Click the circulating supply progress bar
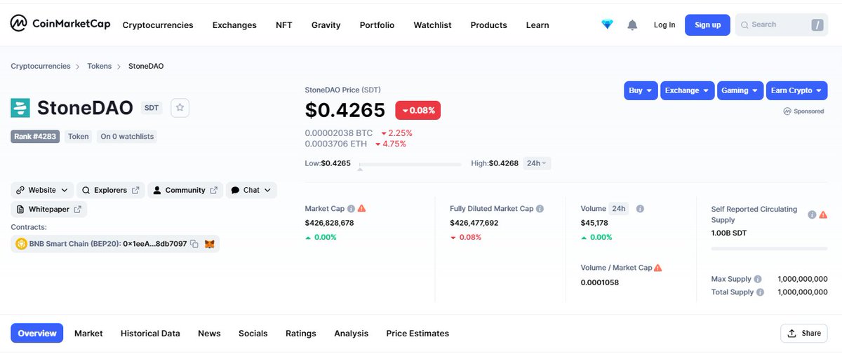Image resolution: width=842 pixels, height=356 pixels. [769, 249]
